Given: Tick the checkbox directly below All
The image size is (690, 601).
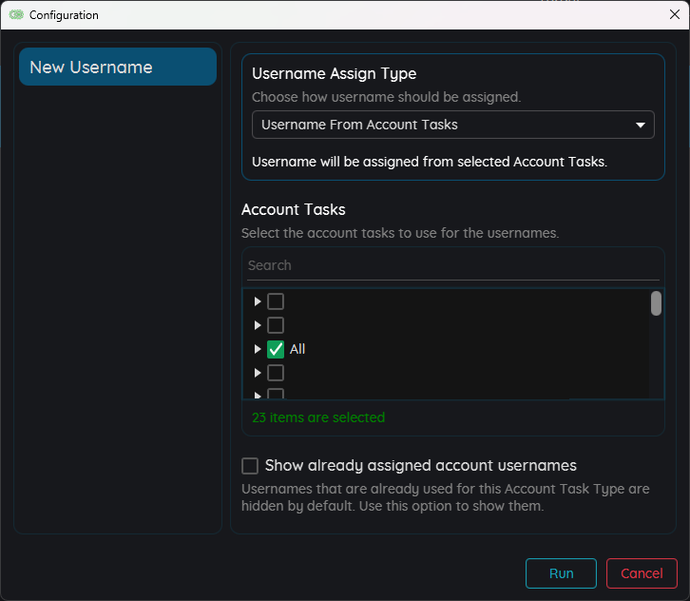Looking at the screenshot, I should pyautogui.click(x=276, y=373).
